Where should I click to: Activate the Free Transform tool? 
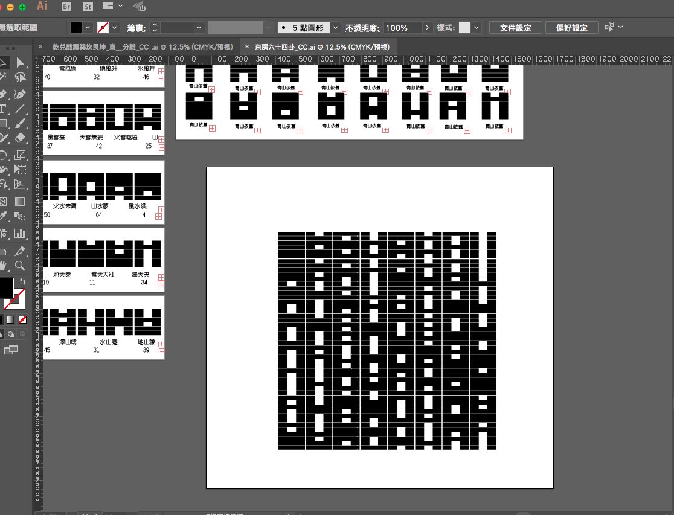click(20, 170)
